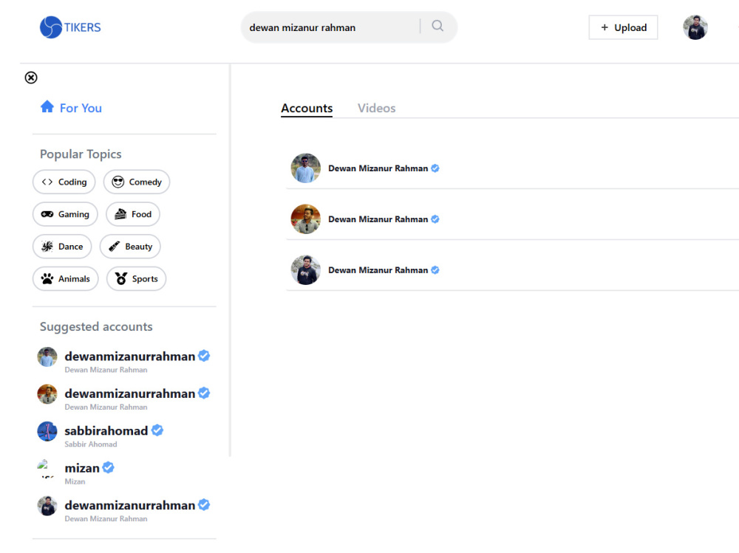Open the profile avatar in header

click(695, 27)
